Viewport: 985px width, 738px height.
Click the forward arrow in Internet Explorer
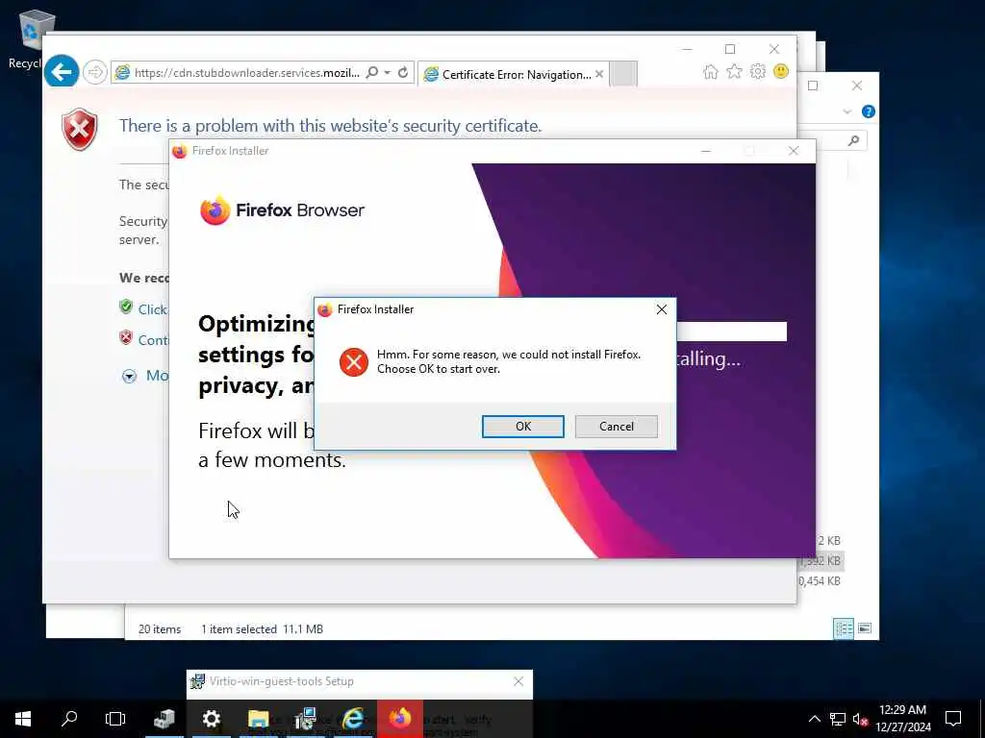coord(95,72)
